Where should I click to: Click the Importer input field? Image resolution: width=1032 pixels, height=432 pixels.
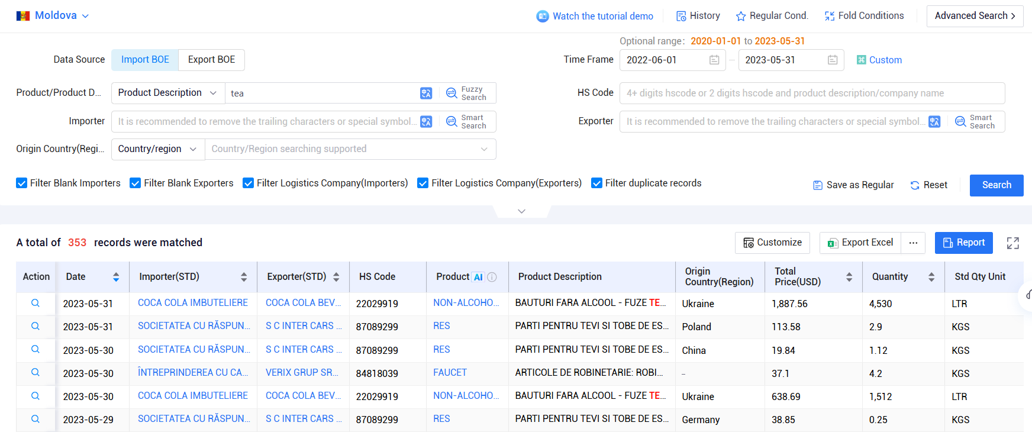coord(266,121)
